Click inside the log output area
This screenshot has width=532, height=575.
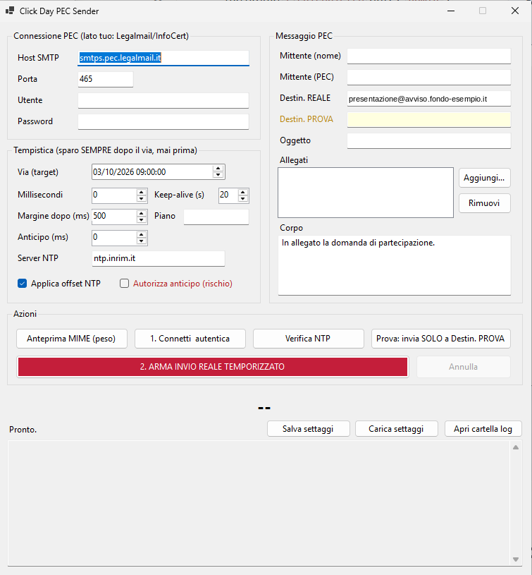click(259, 503)
